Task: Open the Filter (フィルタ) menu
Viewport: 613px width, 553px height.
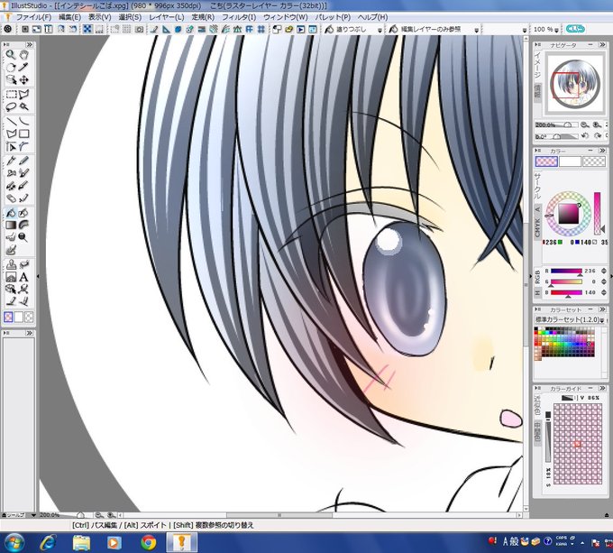Action: coord(239,18)
